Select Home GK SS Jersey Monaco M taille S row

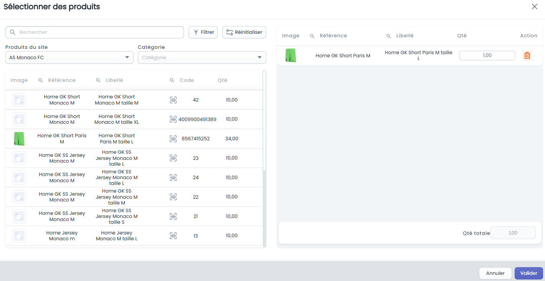tap(134, 216)
